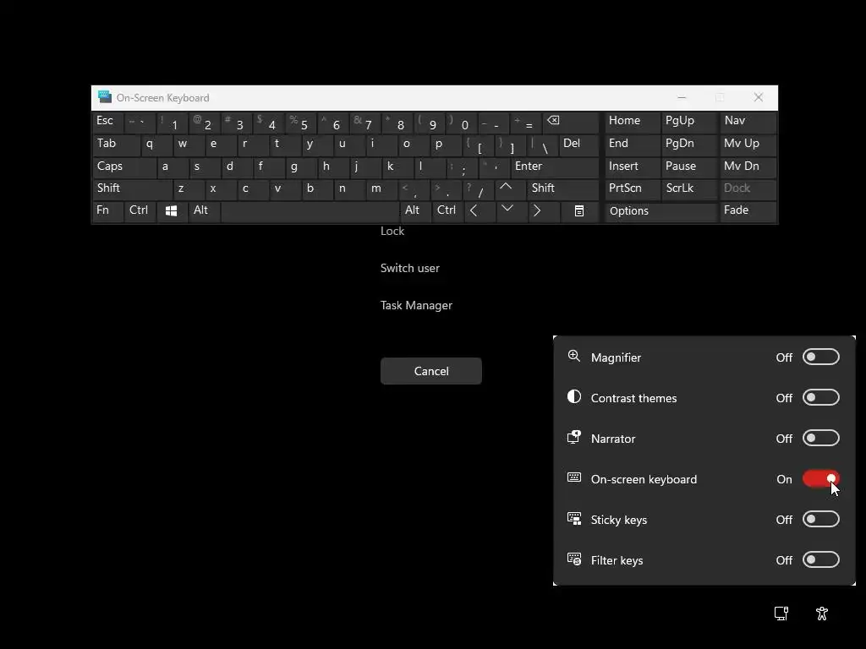Tap the space bar

310,210
